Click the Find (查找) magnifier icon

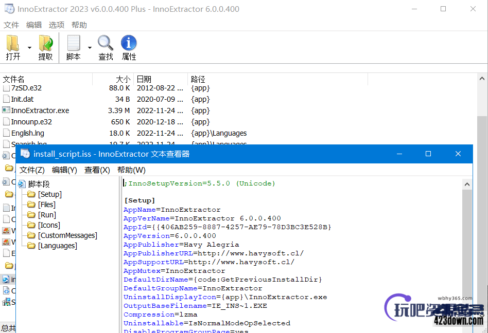click(106, 43)
